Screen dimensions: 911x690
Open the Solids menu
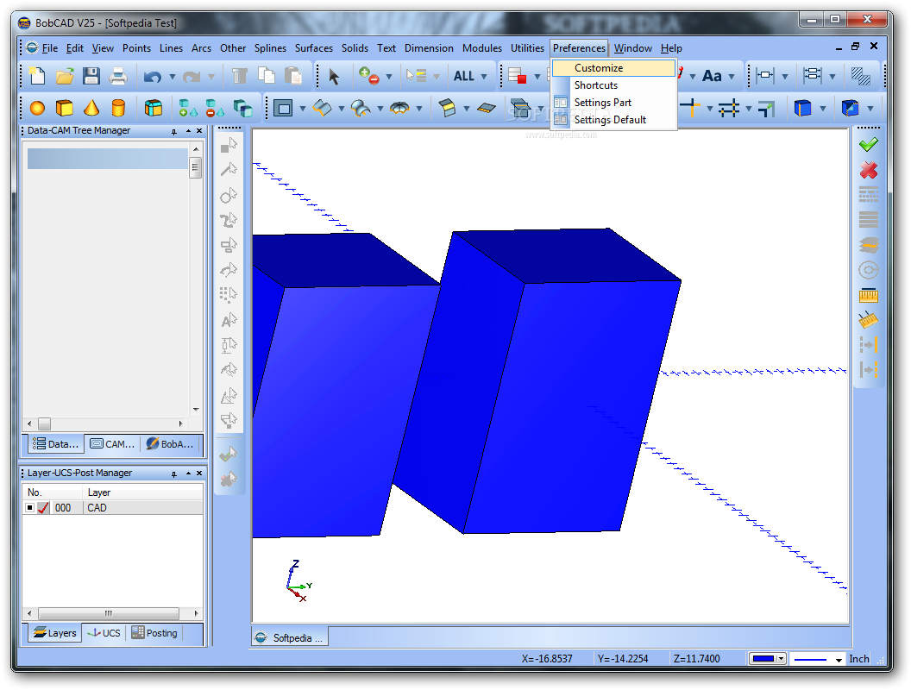[355, 48]
